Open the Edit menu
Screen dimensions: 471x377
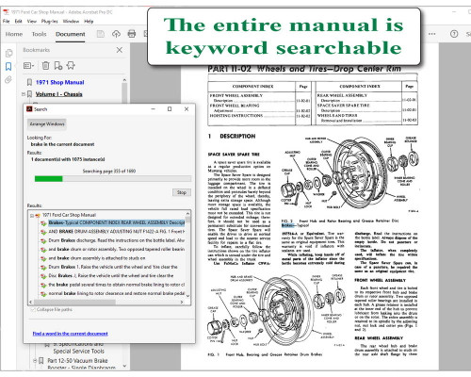(x=19, y=22)
